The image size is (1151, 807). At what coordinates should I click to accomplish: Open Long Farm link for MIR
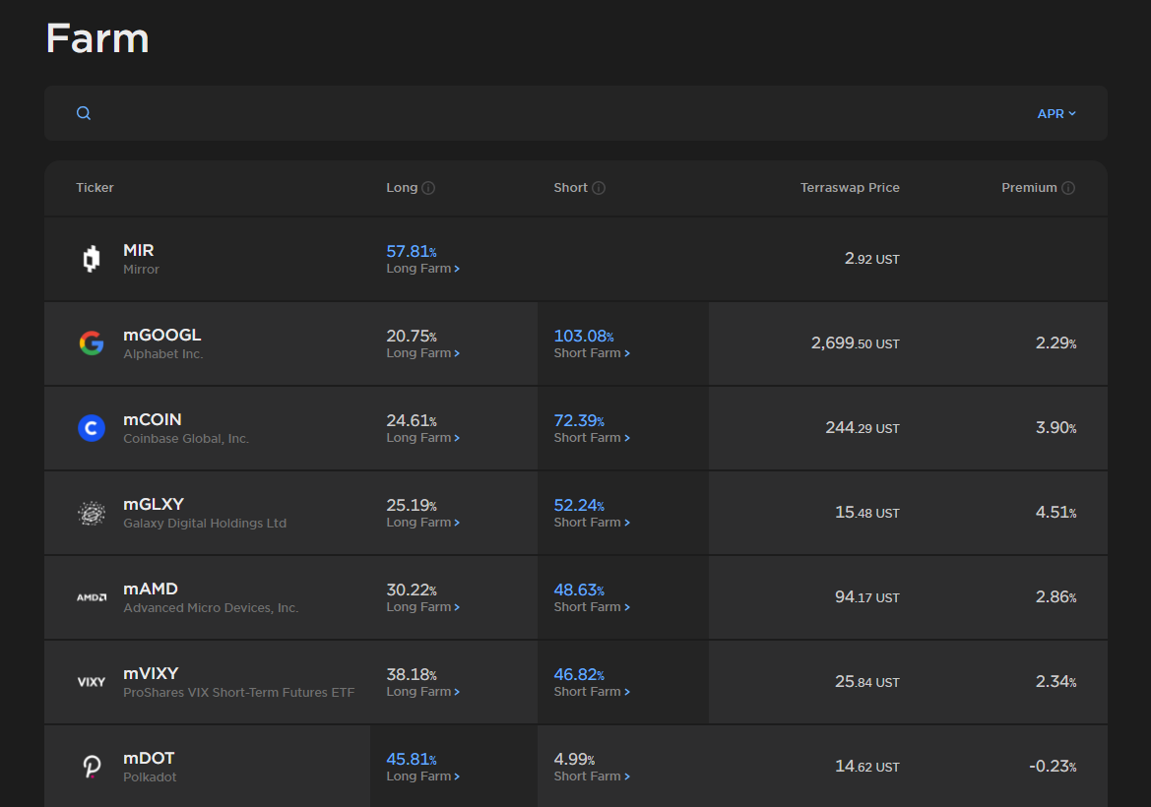point(422,269)
